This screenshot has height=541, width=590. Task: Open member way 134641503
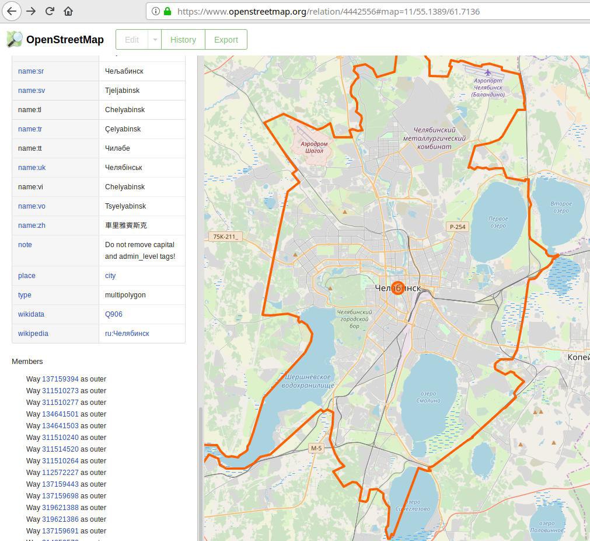tap(60, 426)
